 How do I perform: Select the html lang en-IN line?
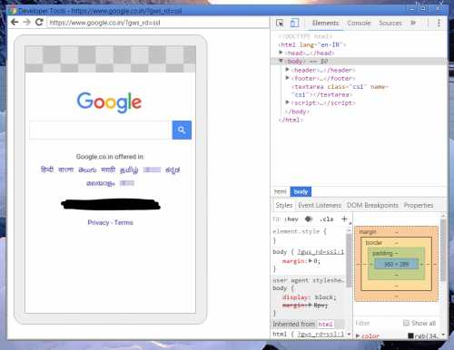point(311,44)
